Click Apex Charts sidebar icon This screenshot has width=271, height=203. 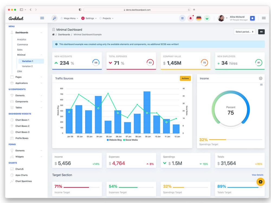click(x=12, y=175)
